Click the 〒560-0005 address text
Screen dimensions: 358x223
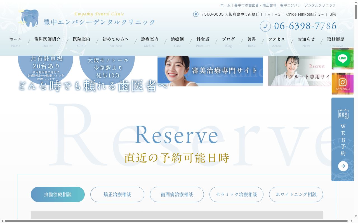coord(268,14)
